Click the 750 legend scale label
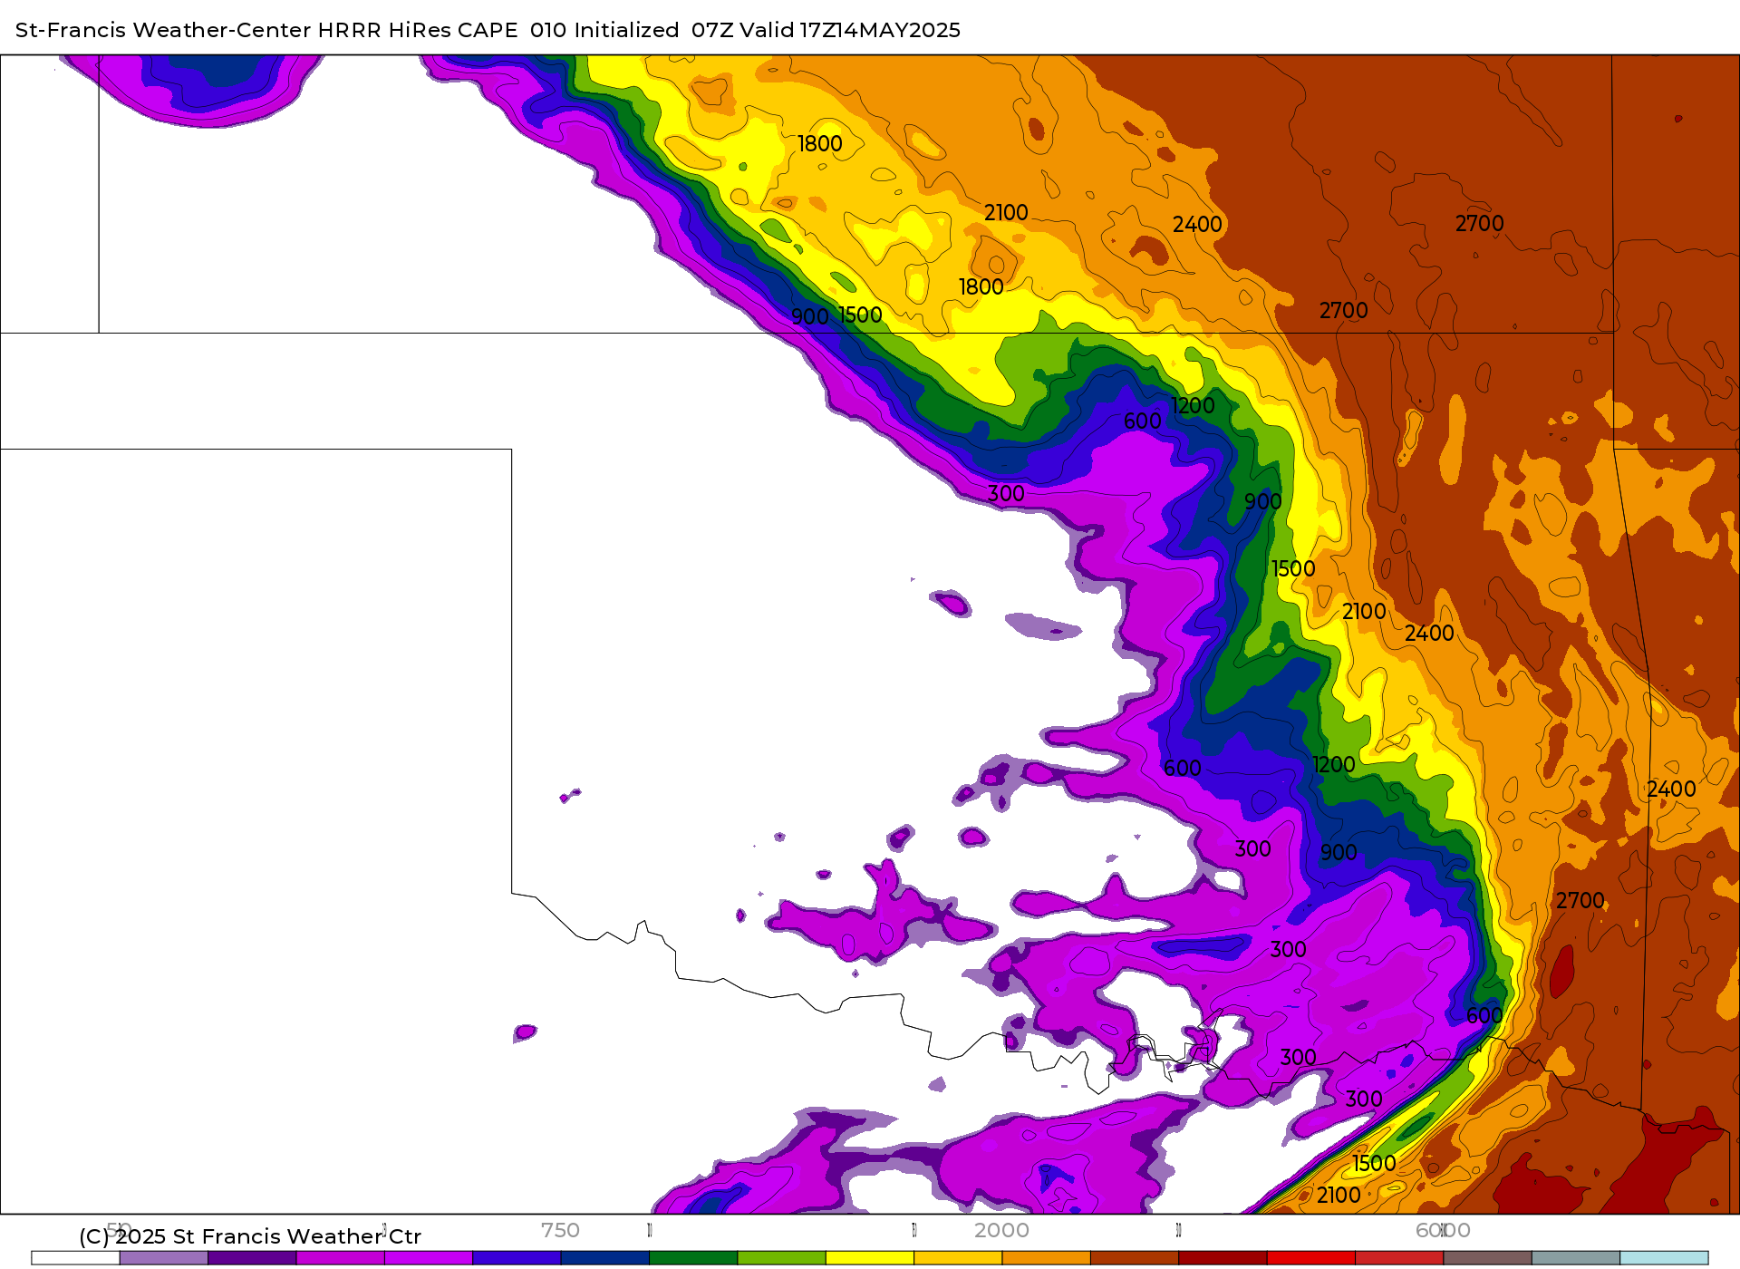The width and height of the screenshot is (1740, 1269). (560, 1230)
